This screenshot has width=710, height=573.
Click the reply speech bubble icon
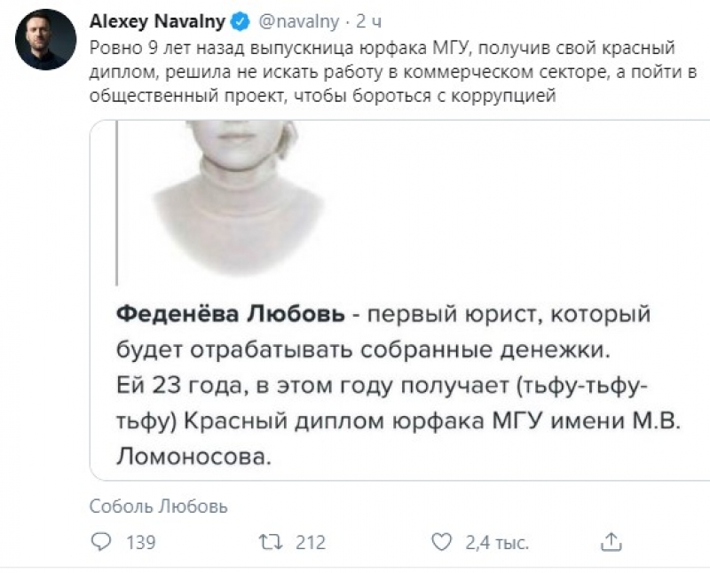102,541
